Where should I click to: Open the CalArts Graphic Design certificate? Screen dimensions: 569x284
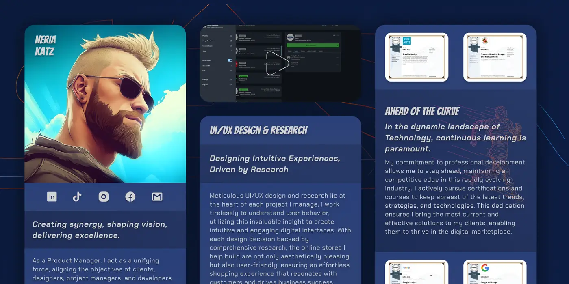(417, 57)
